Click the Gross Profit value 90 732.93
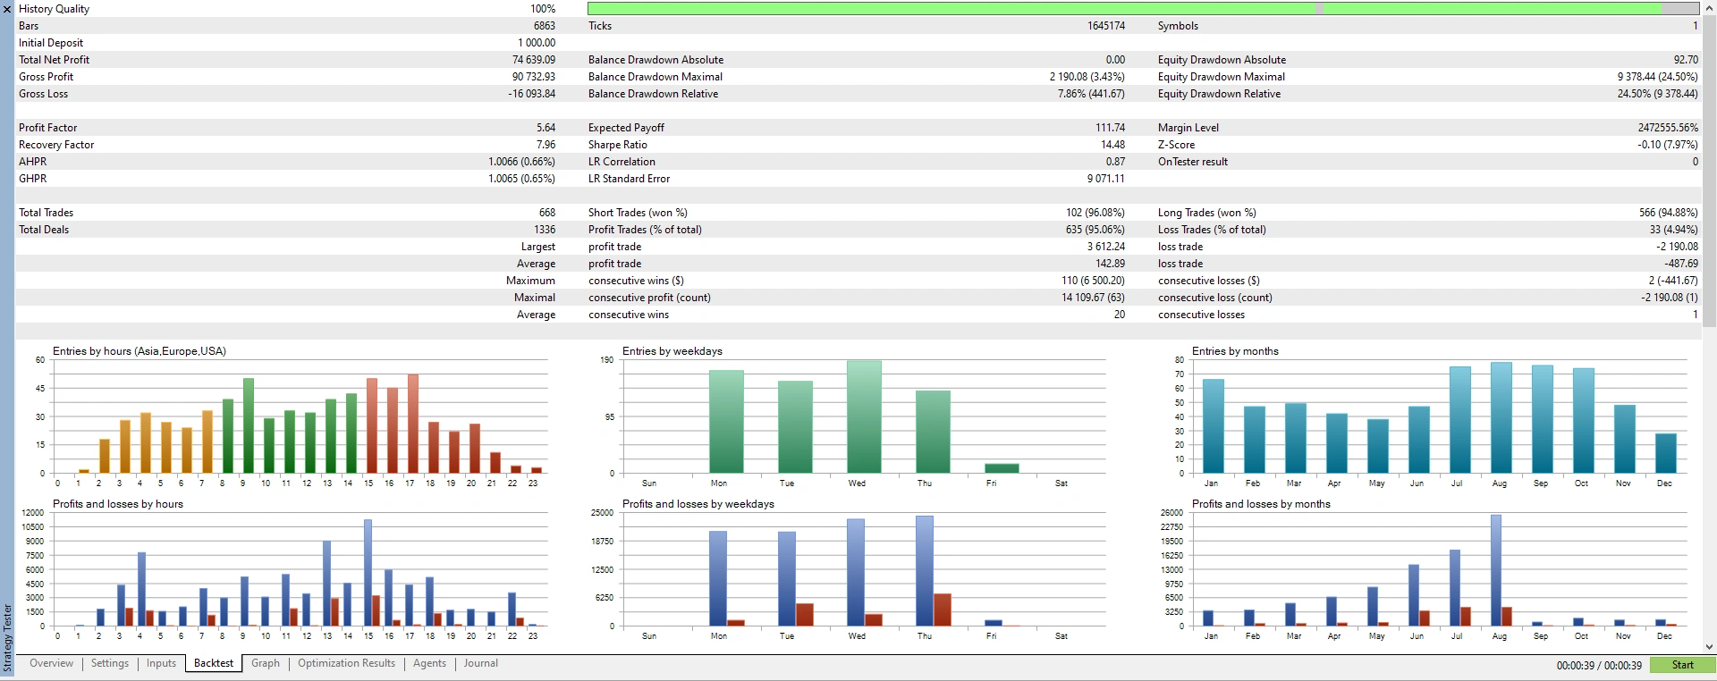Screen dimensions: 1717x681 (534, 77)
